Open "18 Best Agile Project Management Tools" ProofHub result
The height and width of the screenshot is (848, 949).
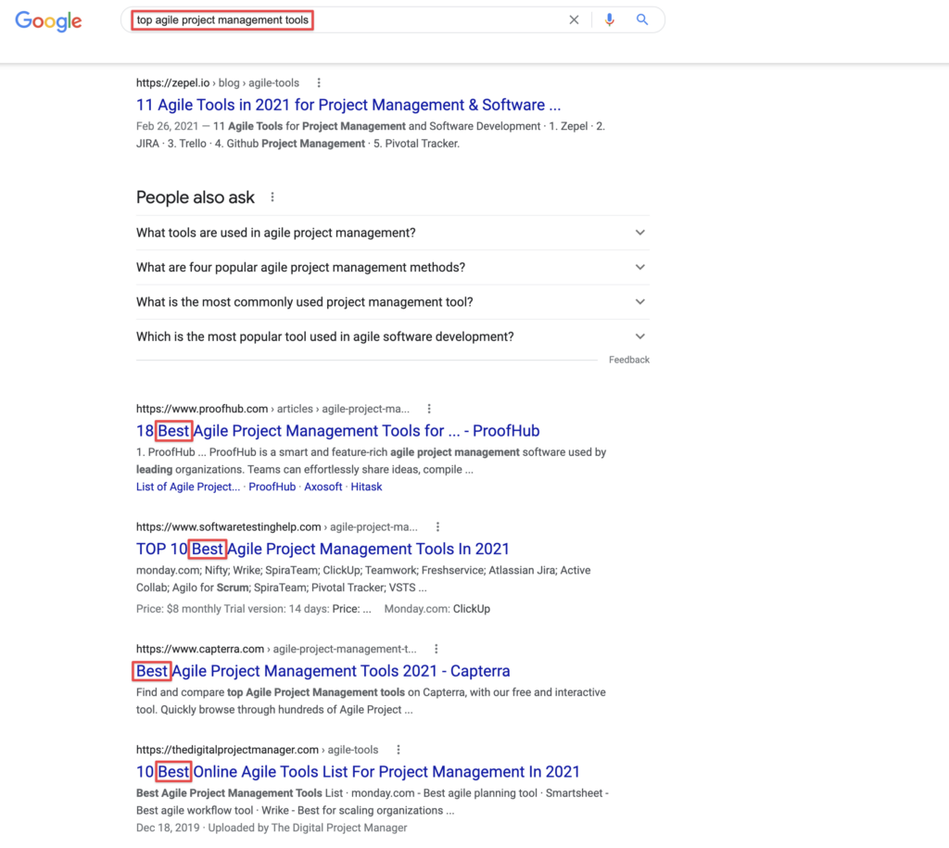337,431
